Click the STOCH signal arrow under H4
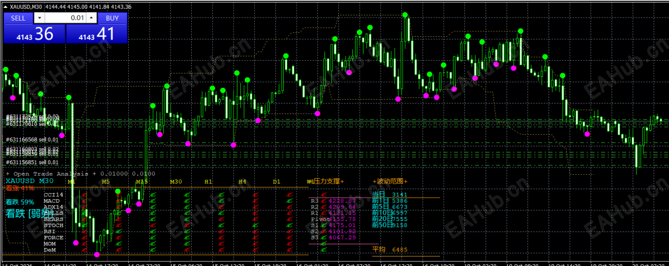669x266 pixels. pos(255,225)
